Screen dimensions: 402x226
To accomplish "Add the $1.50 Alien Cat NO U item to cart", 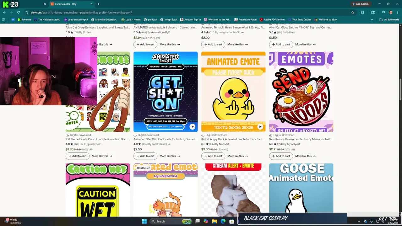I will click(281, 44).
